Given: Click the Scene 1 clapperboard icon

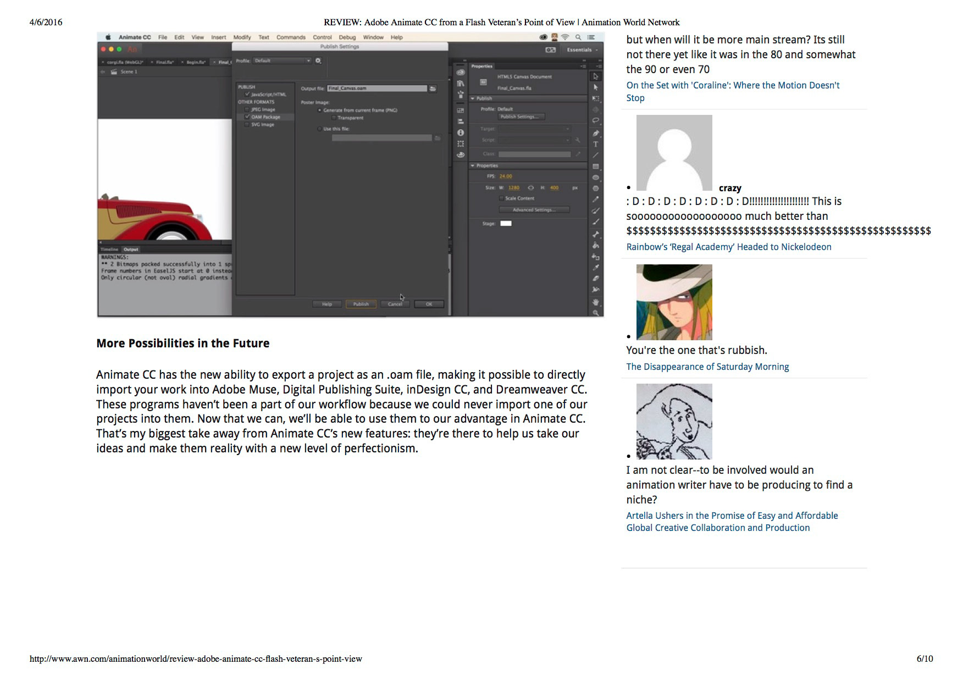Looking at the screenshot, I should [114, 72].
